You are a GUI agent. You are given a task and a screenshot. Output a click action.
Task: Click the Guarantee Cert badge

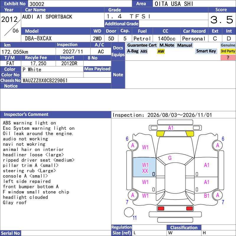pyautogui.click(x=142, y=45)
